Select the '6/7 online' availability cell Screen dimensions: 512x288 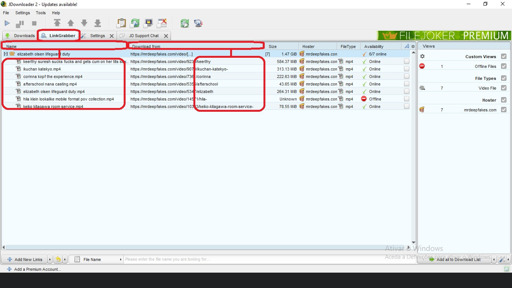tap(377, 54)
